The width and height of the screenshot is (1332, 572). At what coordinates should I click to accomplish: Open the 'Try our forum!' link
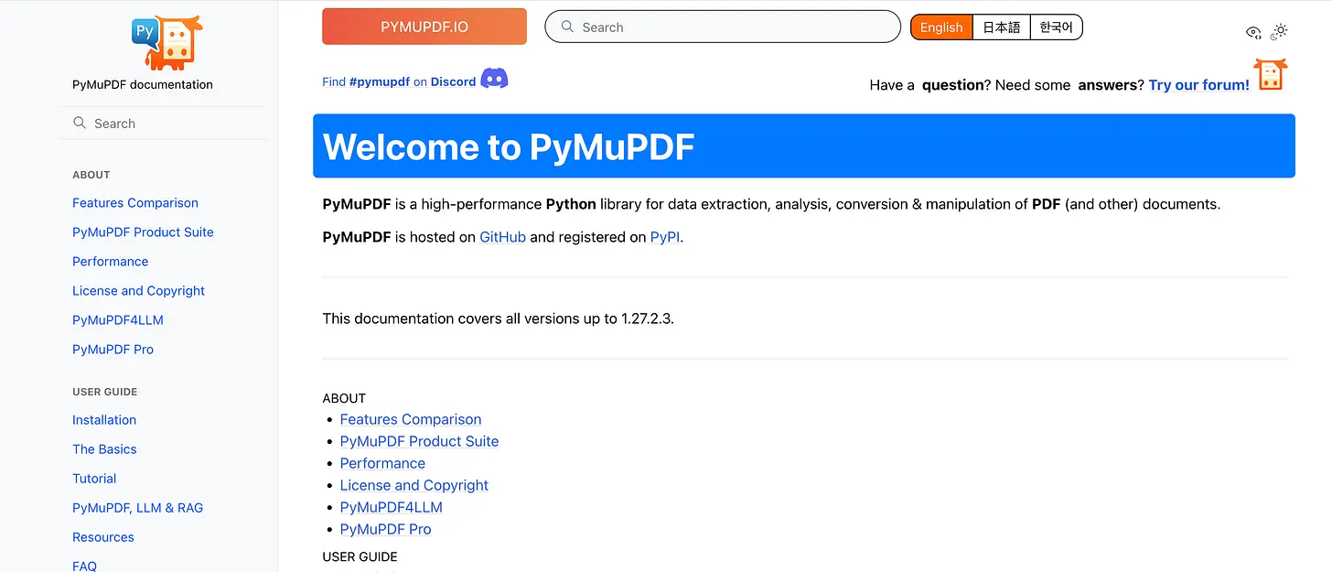click(x=1199, y=85)
